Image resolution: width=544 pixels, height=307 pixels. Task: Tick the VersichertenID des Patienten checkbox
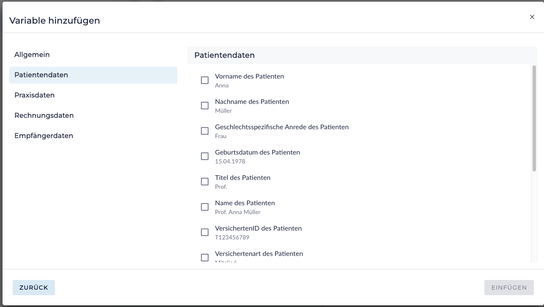point(205,232)
